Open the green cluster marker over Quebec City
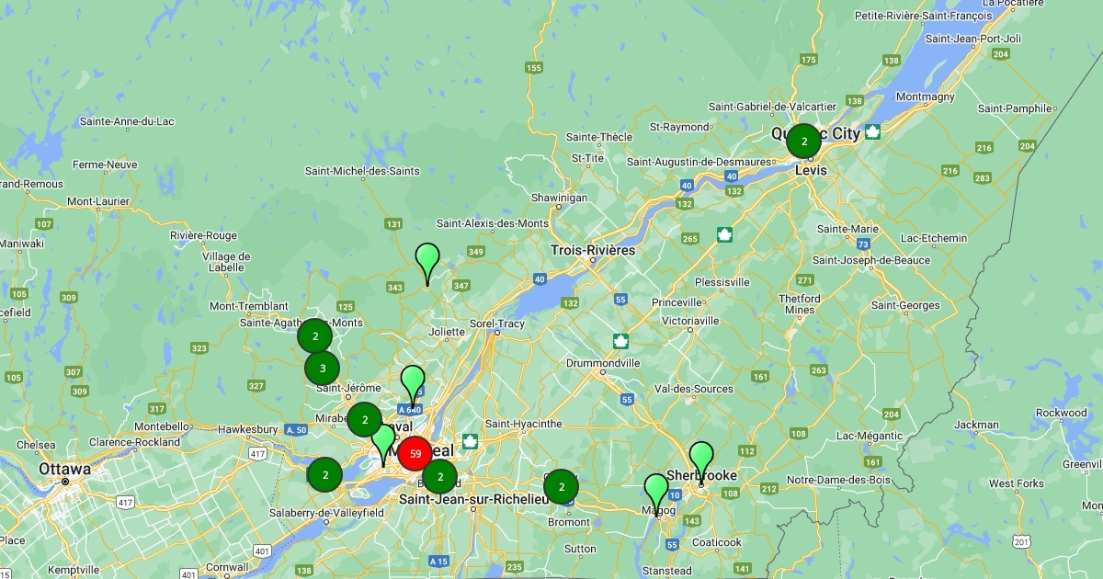This screenshot has height=579, width=1103. pyautogui.click(x=804, y=141)
